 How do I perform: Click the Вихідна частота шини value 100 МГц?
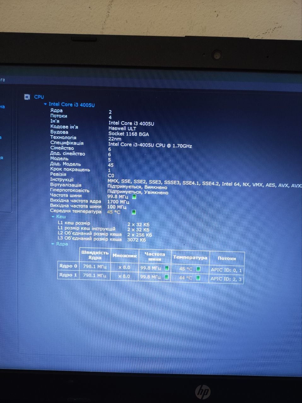117,207
